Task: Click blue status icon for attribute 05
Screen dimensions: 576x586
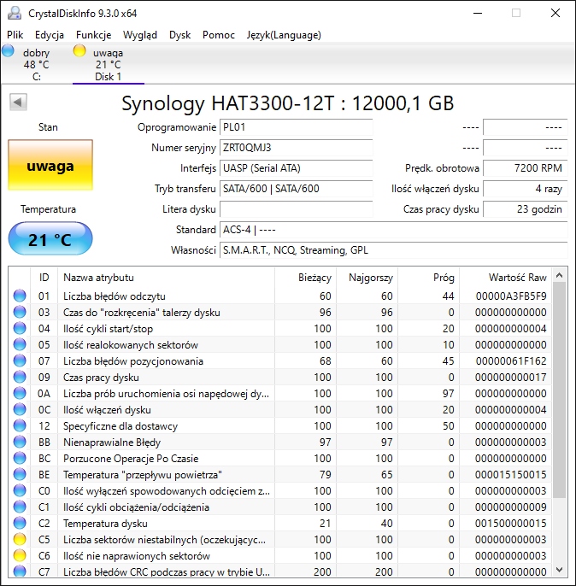Action: pyautogui.click(x=20, y=344)
